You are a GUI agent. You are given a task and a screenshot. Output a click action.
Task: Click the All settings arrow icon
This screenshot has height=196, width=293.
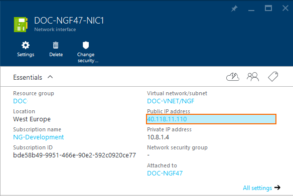277,187
